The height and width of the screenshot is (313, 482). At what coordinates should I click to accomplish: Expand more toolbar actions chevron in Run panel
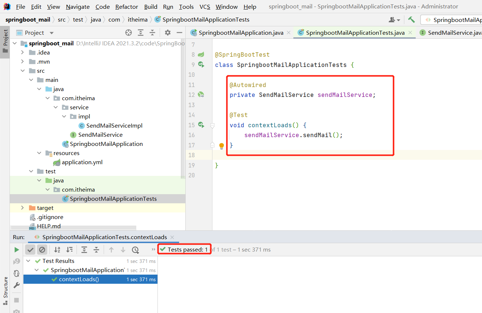[x=153, y=249]
